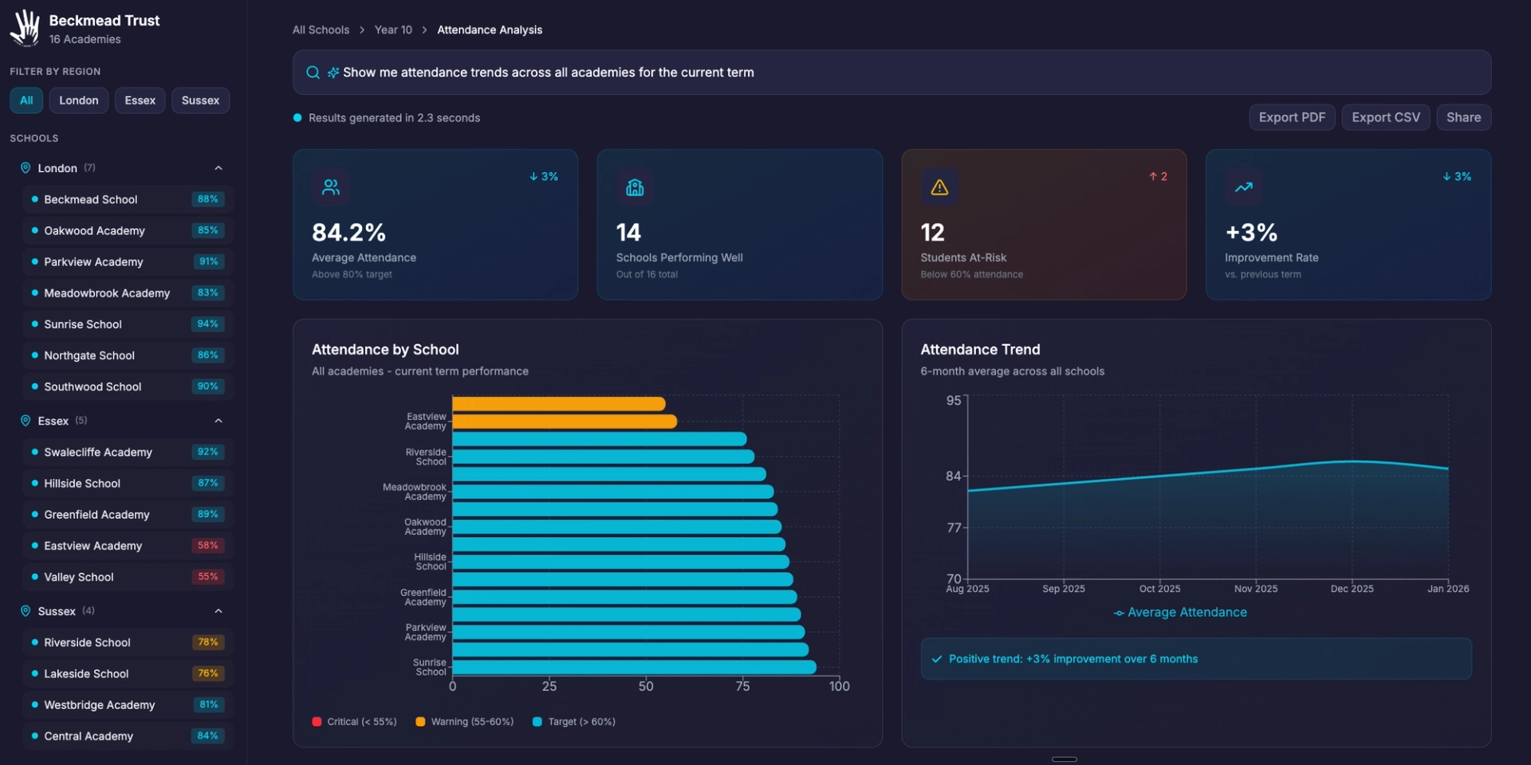1531x765 pixels.
Task: Click the Sussex region pin icon
Action: (26, 611)
